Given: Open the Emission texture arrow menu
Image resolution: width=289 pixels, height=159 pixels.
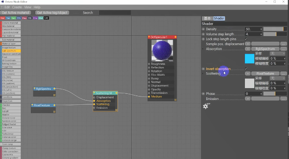Looking at the screenshot, I should point(248,99).
